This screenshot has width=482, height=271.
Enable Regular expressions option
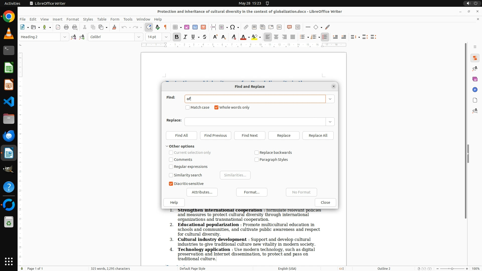coord(171,167)
